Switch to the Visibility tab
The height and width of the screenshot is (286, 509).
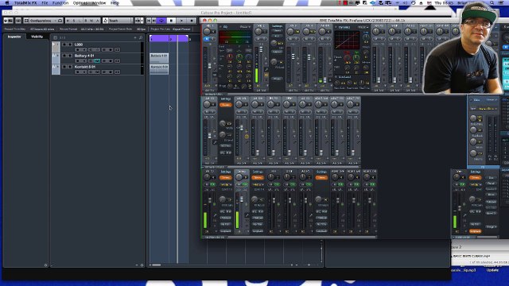[x=37, y=37]
